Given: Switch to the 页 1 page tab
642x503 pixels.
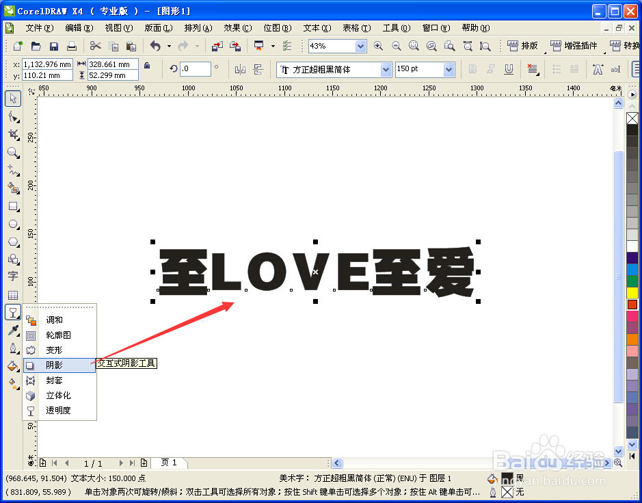Looking at the screenshot, I should point(169,463).
